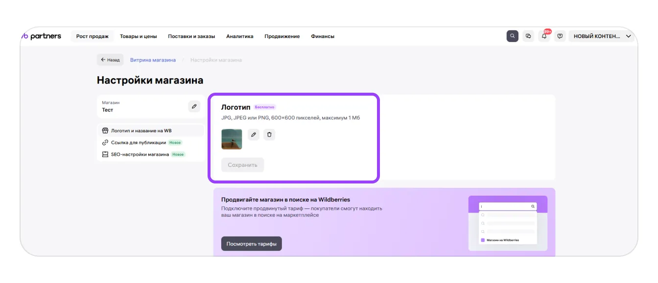658x283 pixels.
Task: Click the uploaded logo thumbnail
Action: pos(232,139)
